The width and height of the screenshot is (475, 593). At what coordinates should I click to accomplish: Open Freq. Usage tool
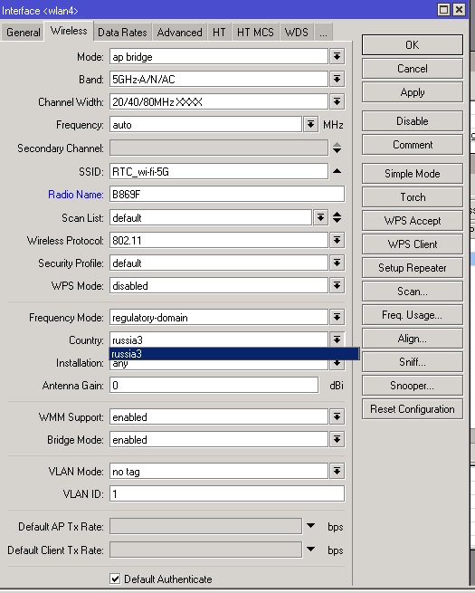413,315
